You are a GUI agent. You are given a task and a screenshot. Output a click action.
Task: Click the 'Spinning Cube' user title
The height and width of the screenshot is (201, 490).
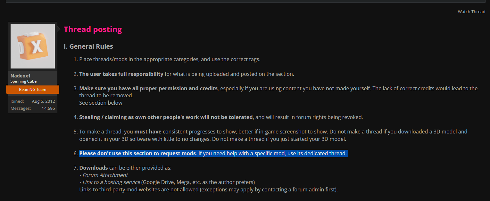(x=23, y=81)
